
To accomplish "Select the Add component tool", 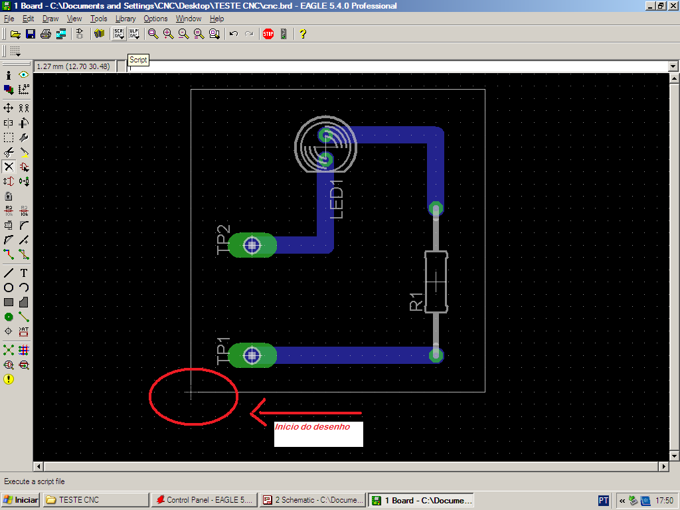I will point(24,167).
